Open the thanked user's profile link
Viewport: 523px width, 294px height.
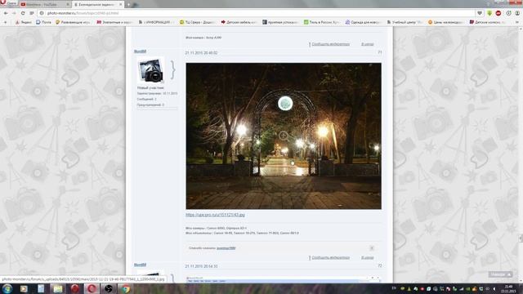(x=226, y=248)
